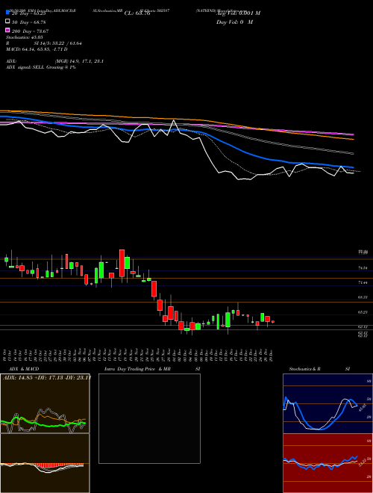
Task: Click the 'Intra Day Trading Price & MR' title
Action: [x=137, y=369]
